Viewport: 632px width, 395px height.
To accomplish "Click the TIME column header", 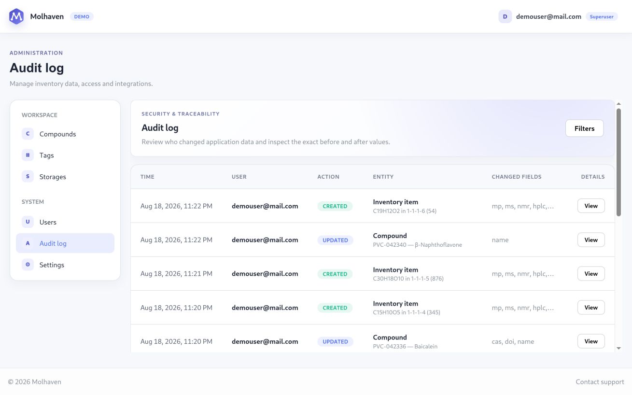I will [x=147, y=177].
